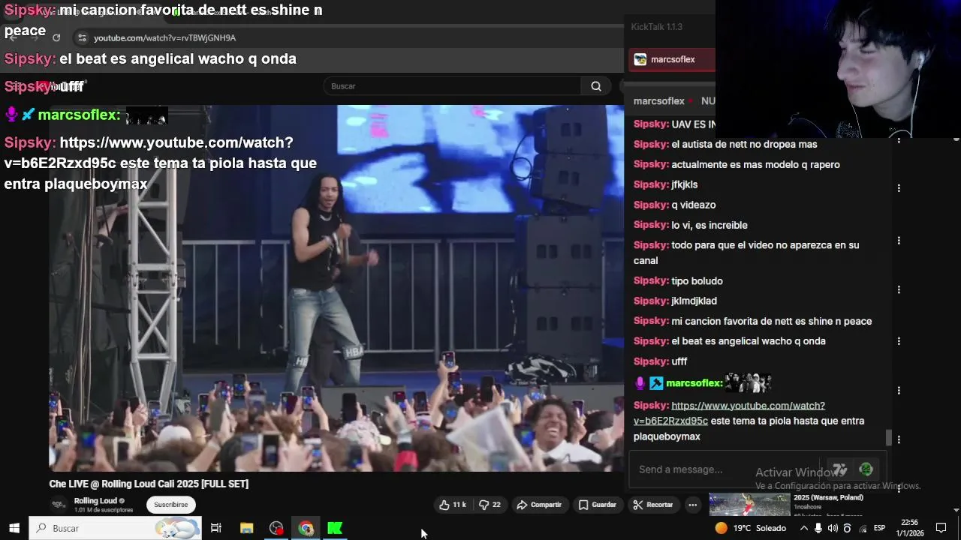Open the Rolling Loud channel name
The width and height of the screenshot is (961, 540).
pos(95,501)
